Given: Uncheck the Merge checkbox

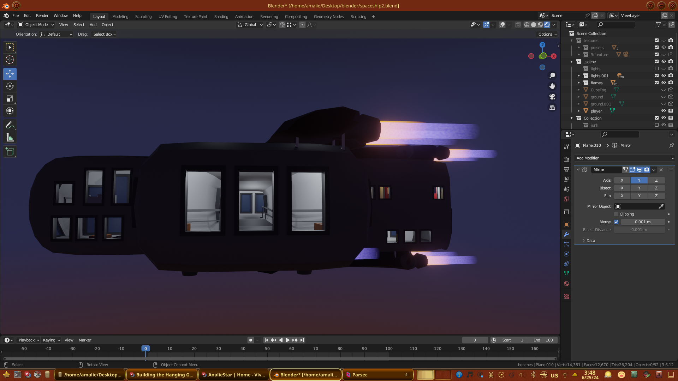Looking at the screenshot, I should pyautogui.click(x=616, y=222).
